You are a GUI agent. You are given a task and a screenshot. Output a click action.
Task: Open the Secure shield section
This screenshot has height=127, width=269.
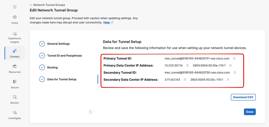pyautogui.click(x=15, y=84)
